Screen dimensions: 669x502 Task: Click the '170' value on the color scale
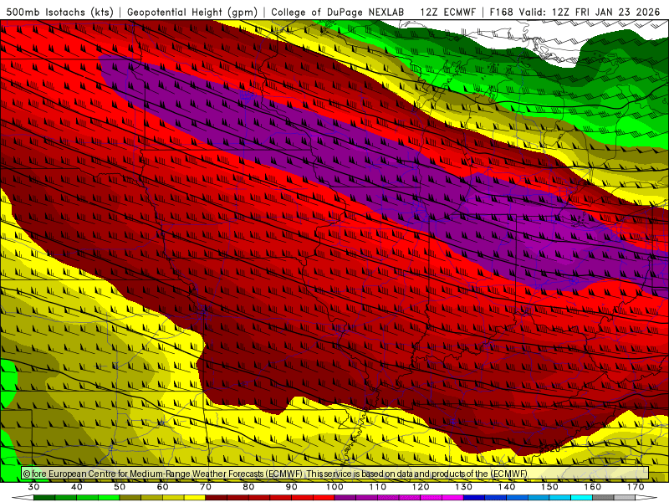tap(636, 487)
